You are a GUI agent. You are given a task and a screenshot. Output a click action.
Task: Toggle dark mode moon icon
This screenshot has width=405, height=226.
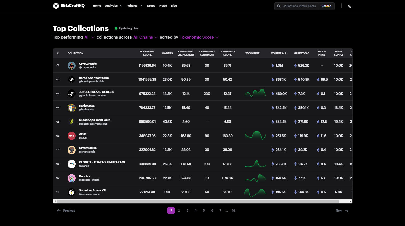tap(350, 6)
